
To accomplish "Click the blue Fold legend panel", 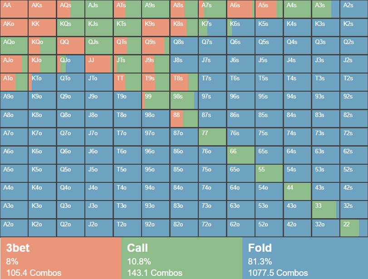I will pyautogui.click(x=305, y=259).
